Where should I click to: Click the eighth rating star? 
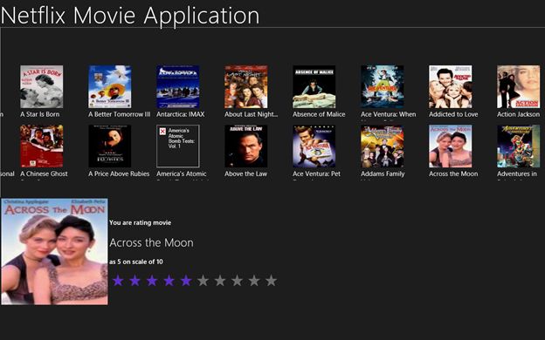[x=237, y=281]
